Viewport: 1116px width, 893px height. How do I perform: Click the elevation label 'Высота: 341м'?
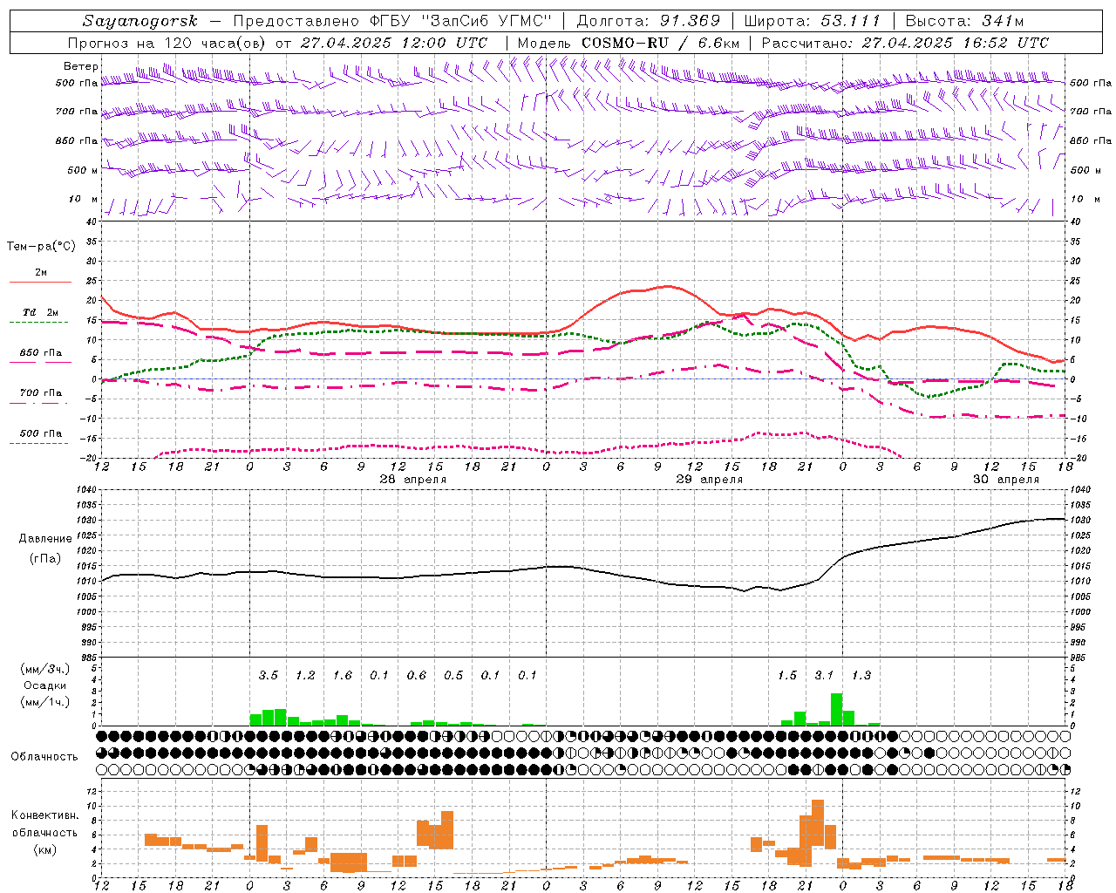(964, 21)
